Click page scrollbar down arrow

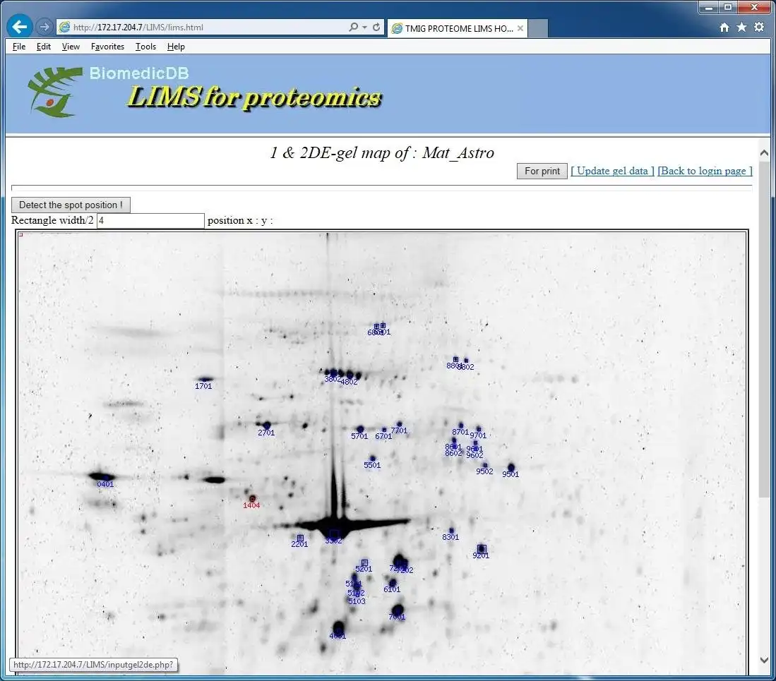[x=764, y=660]
